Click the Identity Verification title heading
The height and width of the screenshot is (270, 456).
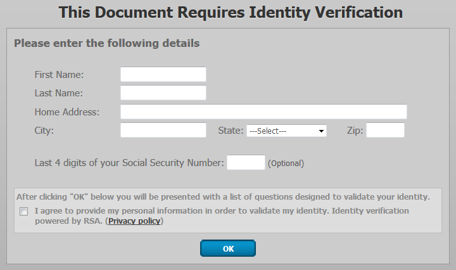230,12
